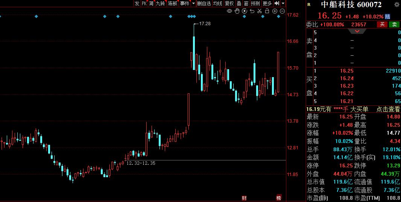
Task: Zoom in with the plus icon
Action: (275, 11)
